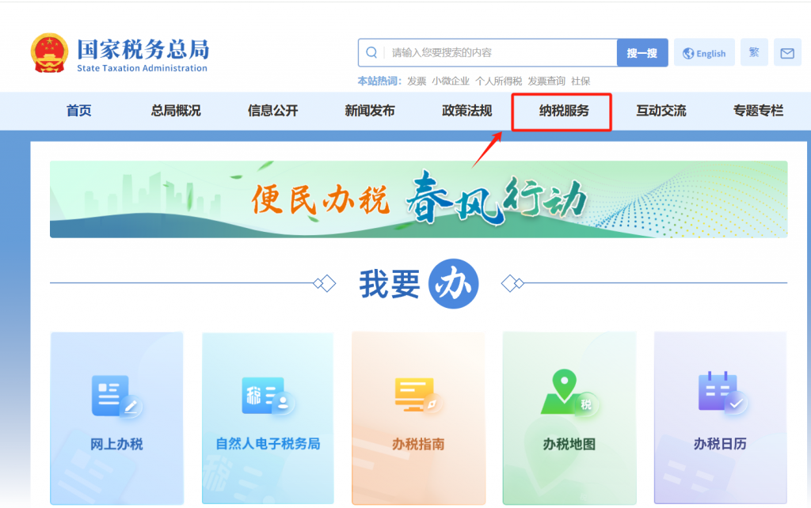Open the 社保 hot keyword link
811x508 pixels.
(x=581, y=81)
